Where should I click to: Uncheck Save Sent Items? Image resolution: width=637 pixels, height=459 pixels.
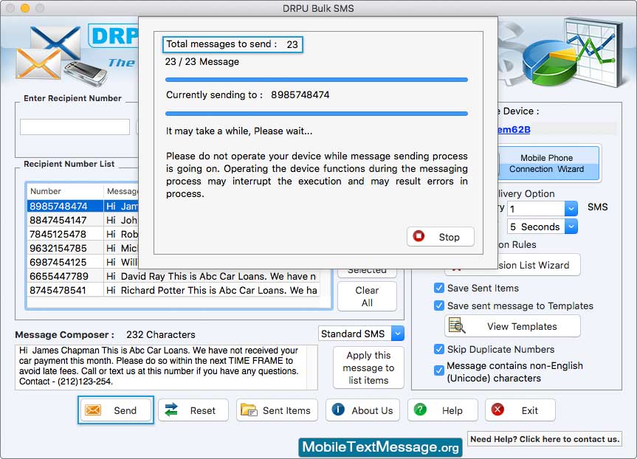[438, 288]
